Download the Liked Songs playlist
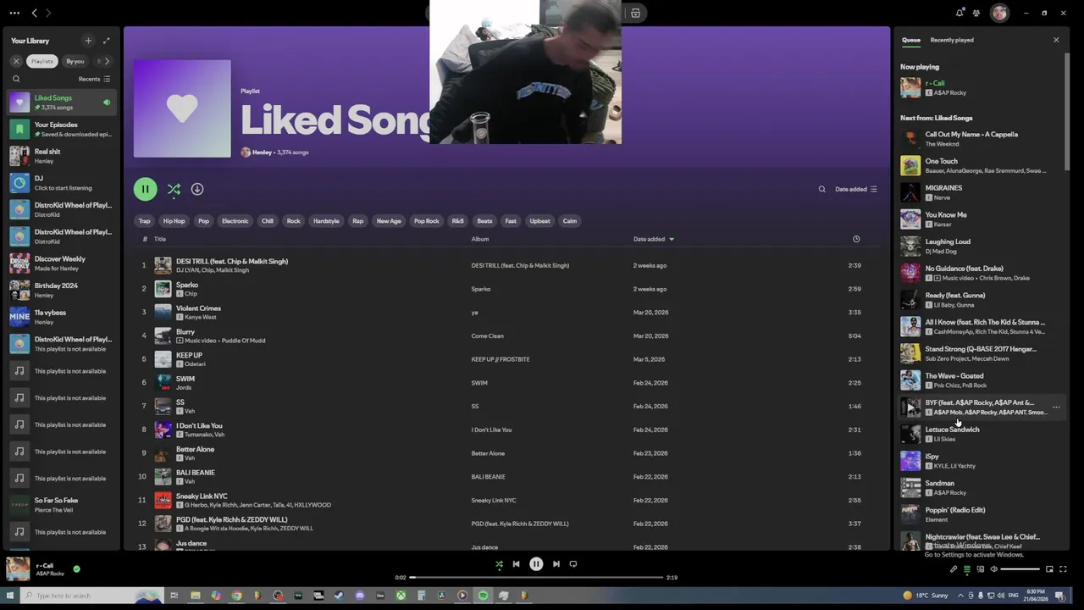Image resolution: width=1084 pixels, height=610 pixels. click(197, 189)
